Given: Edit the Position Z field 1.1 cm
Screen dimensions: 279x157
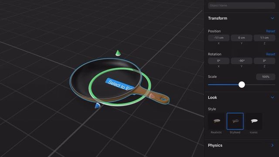Looking at the screenshot, I should [265, 38].
